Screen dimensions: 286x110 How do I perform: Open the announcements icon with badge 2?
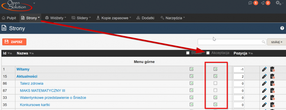(x=263, y=3)
